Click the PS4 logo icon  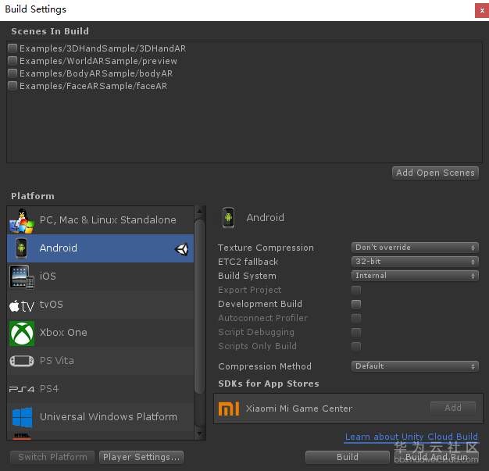(x=22, y=389)
